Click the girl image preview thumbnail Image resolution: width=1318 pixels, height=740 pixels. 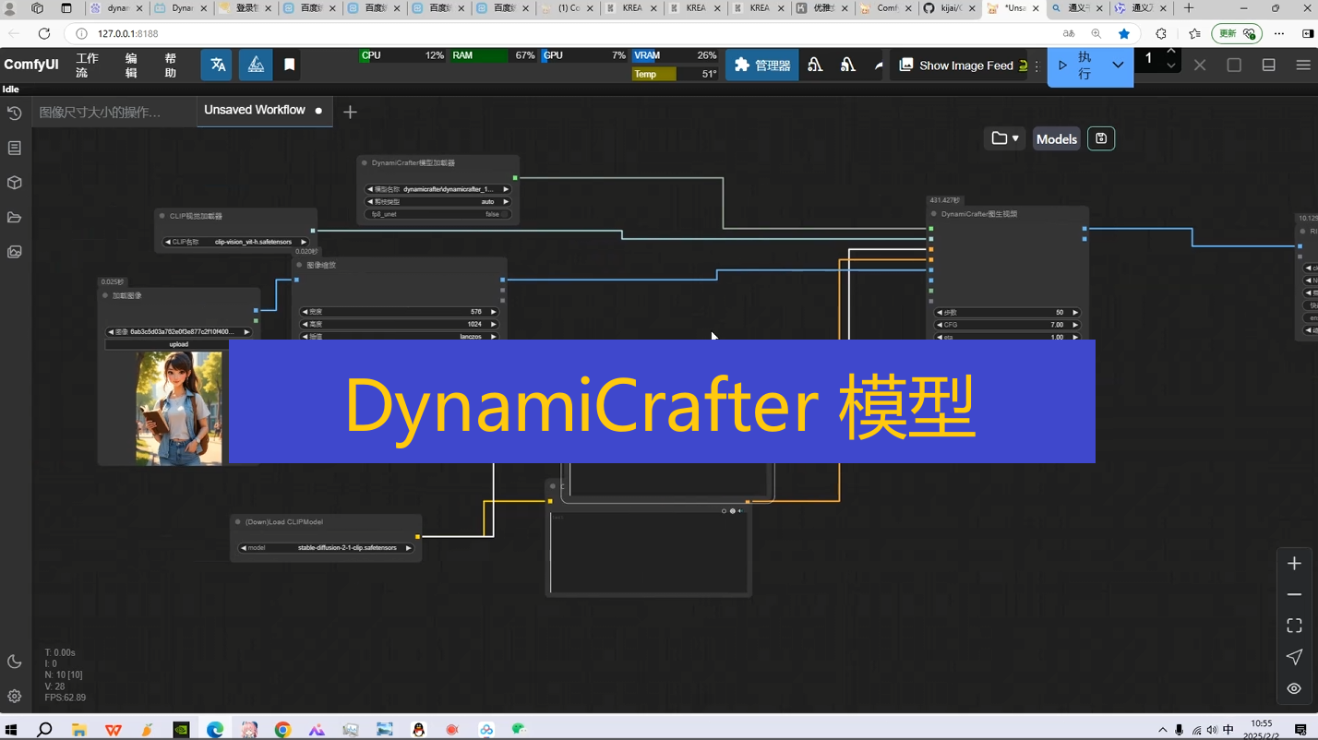coord(179,408)
